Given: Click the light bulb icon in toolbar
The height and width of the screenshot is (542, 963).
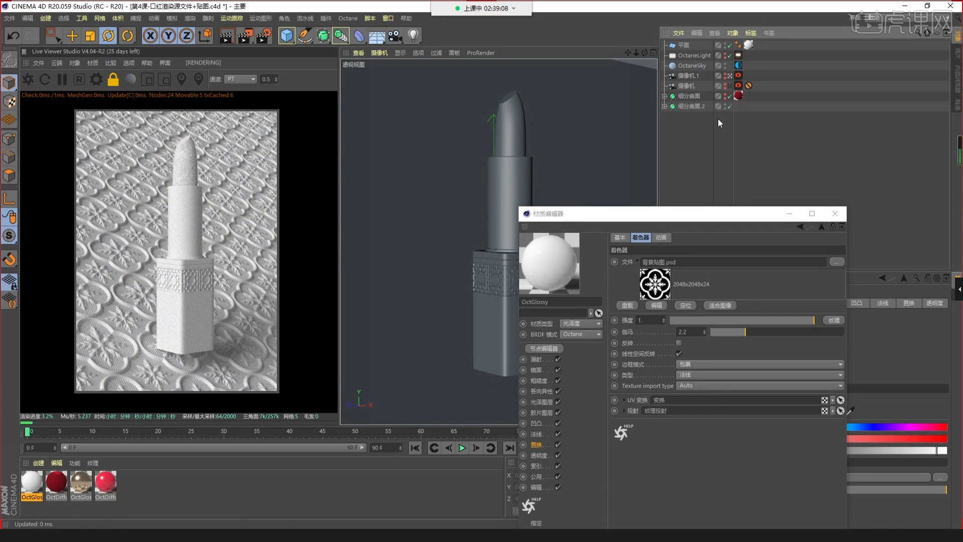Looking at the screenshot, I should pos(413,36).
